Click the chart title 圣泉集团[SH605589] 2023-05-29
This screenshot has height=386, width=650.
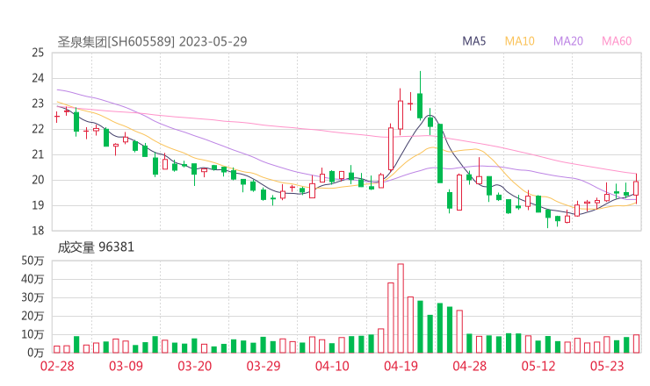point(152,42)
